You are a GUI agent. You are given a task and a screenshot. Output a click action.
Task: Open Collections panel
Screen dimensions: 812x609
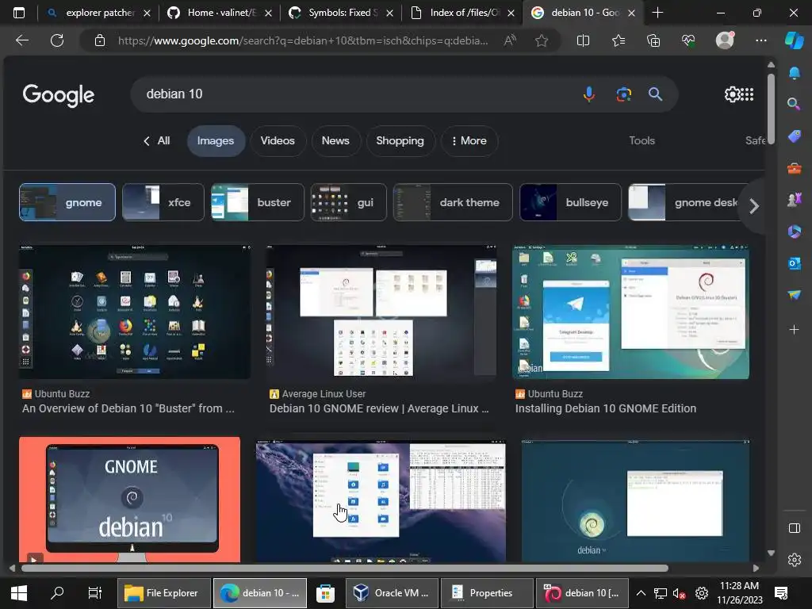pyautogui.click(x=653, y=40)
